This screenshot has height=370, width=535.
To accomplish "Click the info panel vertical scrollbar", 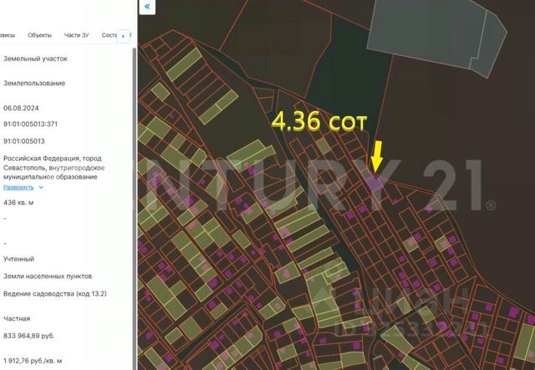I will point(135,208).
